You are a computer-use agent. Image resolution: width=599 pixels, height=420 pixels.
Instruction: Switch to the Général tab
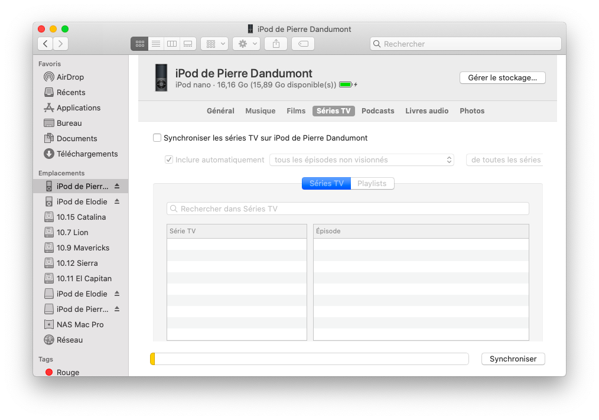click(220, 111)
